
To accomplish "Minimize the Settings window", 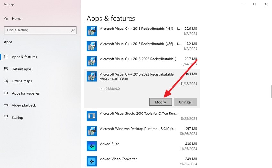I will [243, 4].
